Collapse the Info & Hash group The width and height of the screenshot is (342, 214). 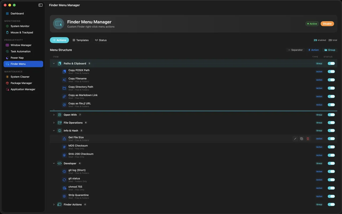click(x=54, y=131)
